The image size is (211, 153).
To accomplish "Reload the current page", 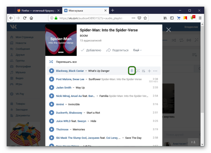I will coord(25,18).
